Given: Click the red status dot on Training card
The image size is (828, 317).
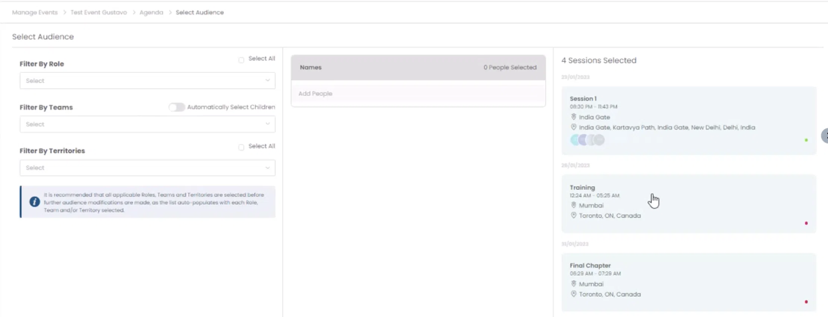Looking at the screenshot, I should pos(806,223).
